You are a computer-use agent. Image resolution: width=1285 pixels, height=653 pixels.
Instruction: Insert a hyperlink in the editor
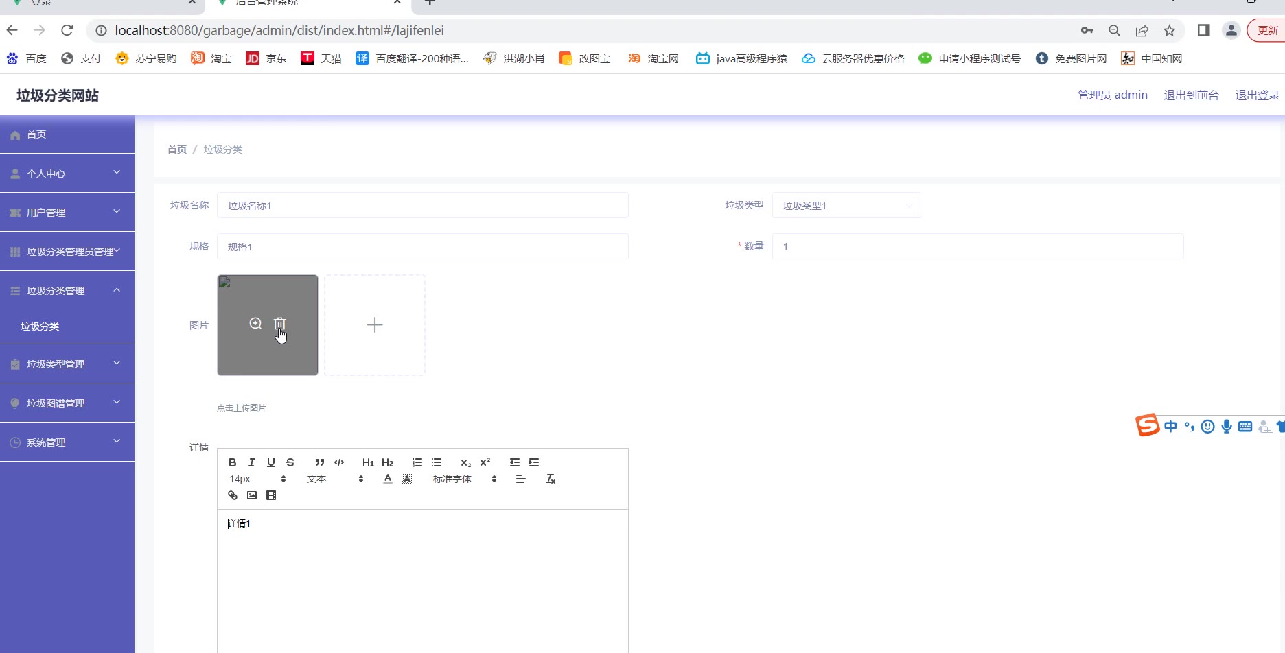[x=233, y=495]
